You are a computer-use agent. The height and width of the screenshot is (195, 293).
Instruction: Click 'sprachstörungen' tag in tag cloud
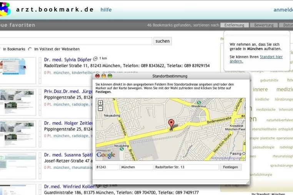(x=281, y=165)
